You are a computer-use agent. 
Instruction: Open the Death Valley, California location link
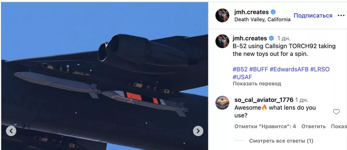pyautogui.click(x=262, y=20)
